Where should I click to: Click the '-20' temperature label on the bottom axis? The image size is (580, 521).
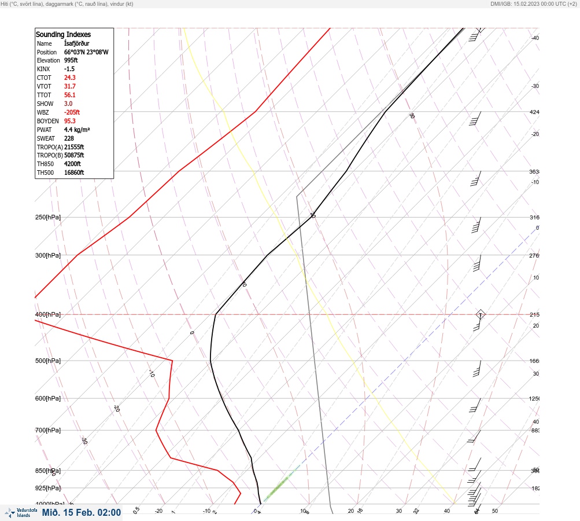(158, 511)
